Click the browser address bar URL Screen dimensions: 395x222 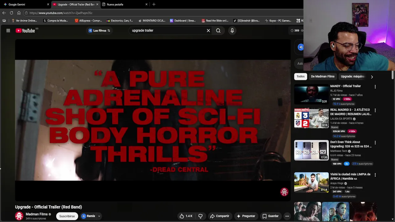(61, 13)
